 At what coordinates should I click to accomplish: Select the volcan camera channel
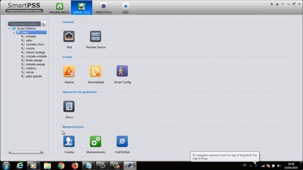30,72
